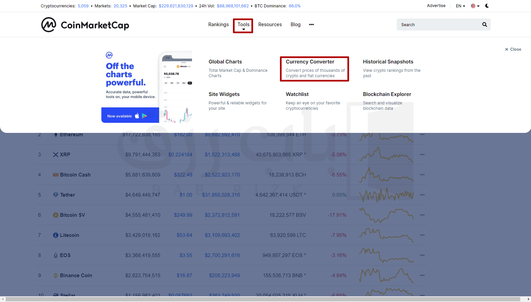Click the Cryptocurrencies count 5,059
This screenshot has height=302, width=531.
[x=83, y=6]
